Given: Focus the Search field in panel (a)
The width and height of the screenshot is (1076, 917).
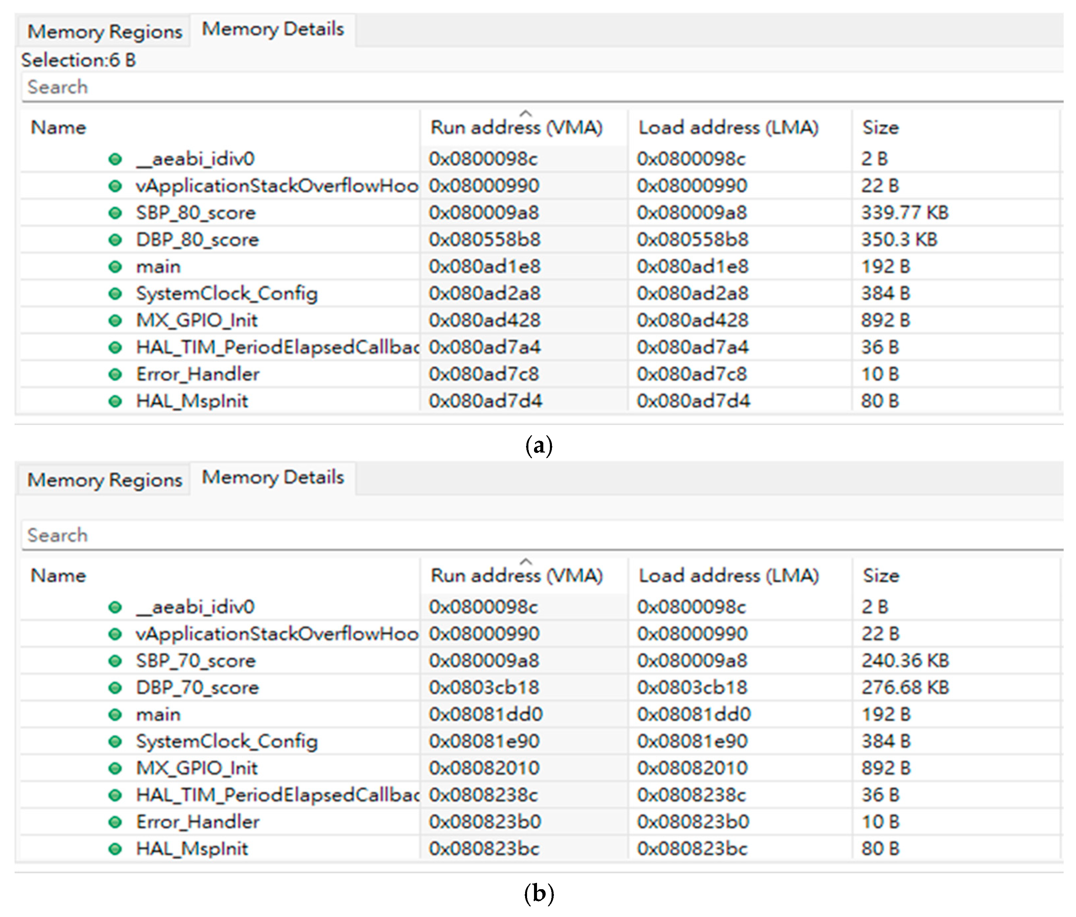Looking at the screenshot, I should (x=542, y=87).
